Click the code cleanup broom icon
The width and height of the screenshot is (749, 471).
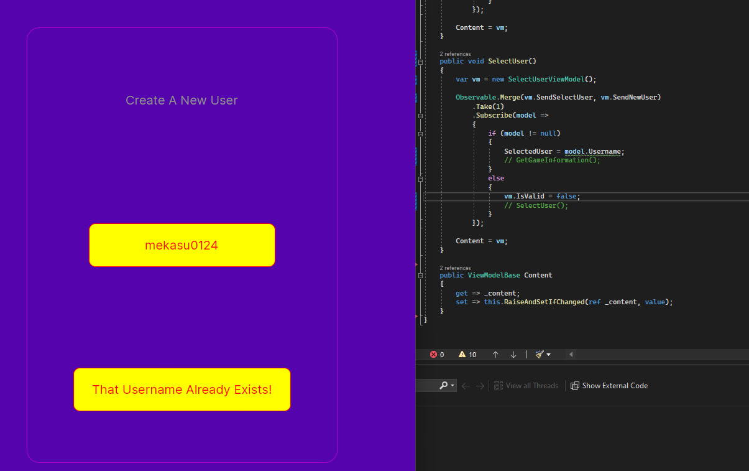(539, 355)
